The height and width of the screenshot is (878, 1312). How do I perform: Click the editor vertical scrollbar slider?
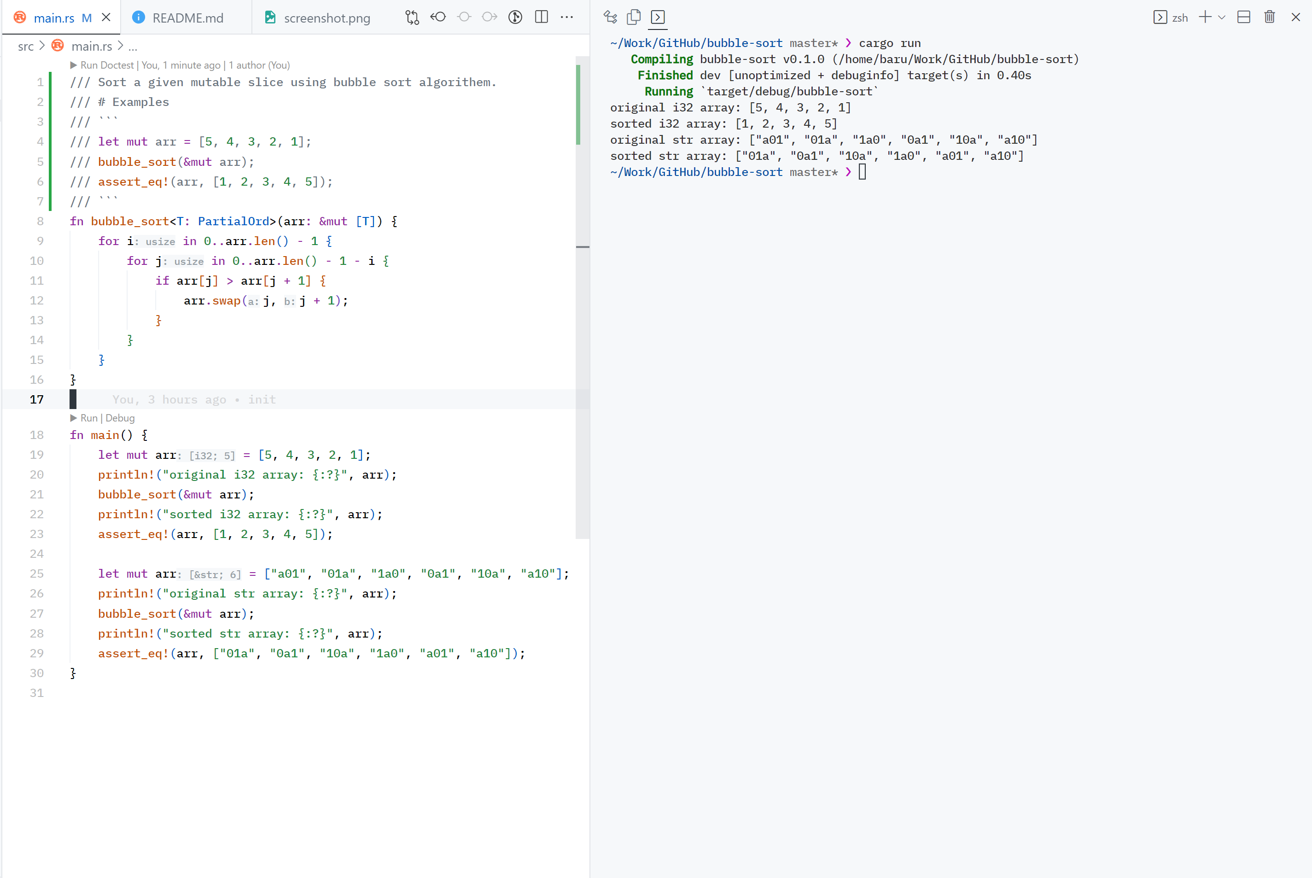point(582,297)
